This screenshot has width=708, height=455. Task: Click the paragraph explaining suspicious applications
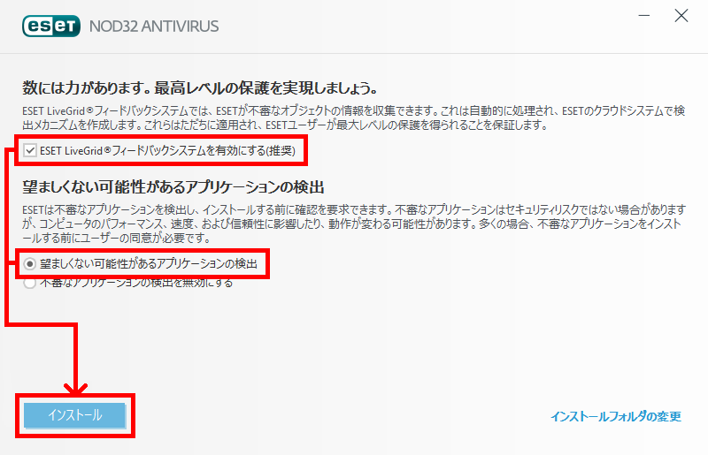(353, 224)
